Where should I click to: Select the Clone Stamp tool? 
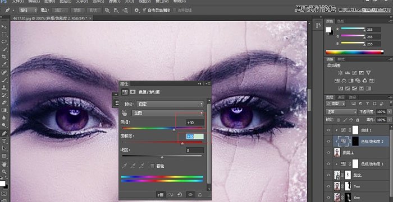[4, 88]
